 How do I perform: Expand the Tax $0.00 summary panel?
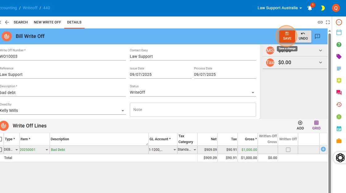[320, 63]
